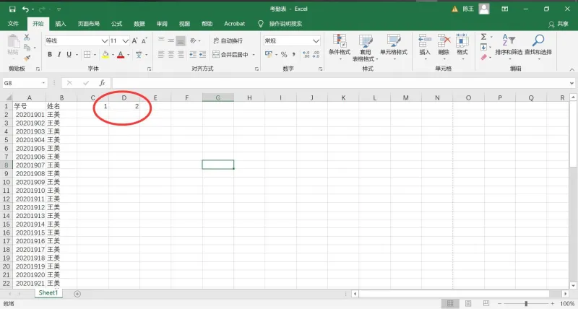
Task: Open the number format 常规 dropdown
Action: [316, 40]
